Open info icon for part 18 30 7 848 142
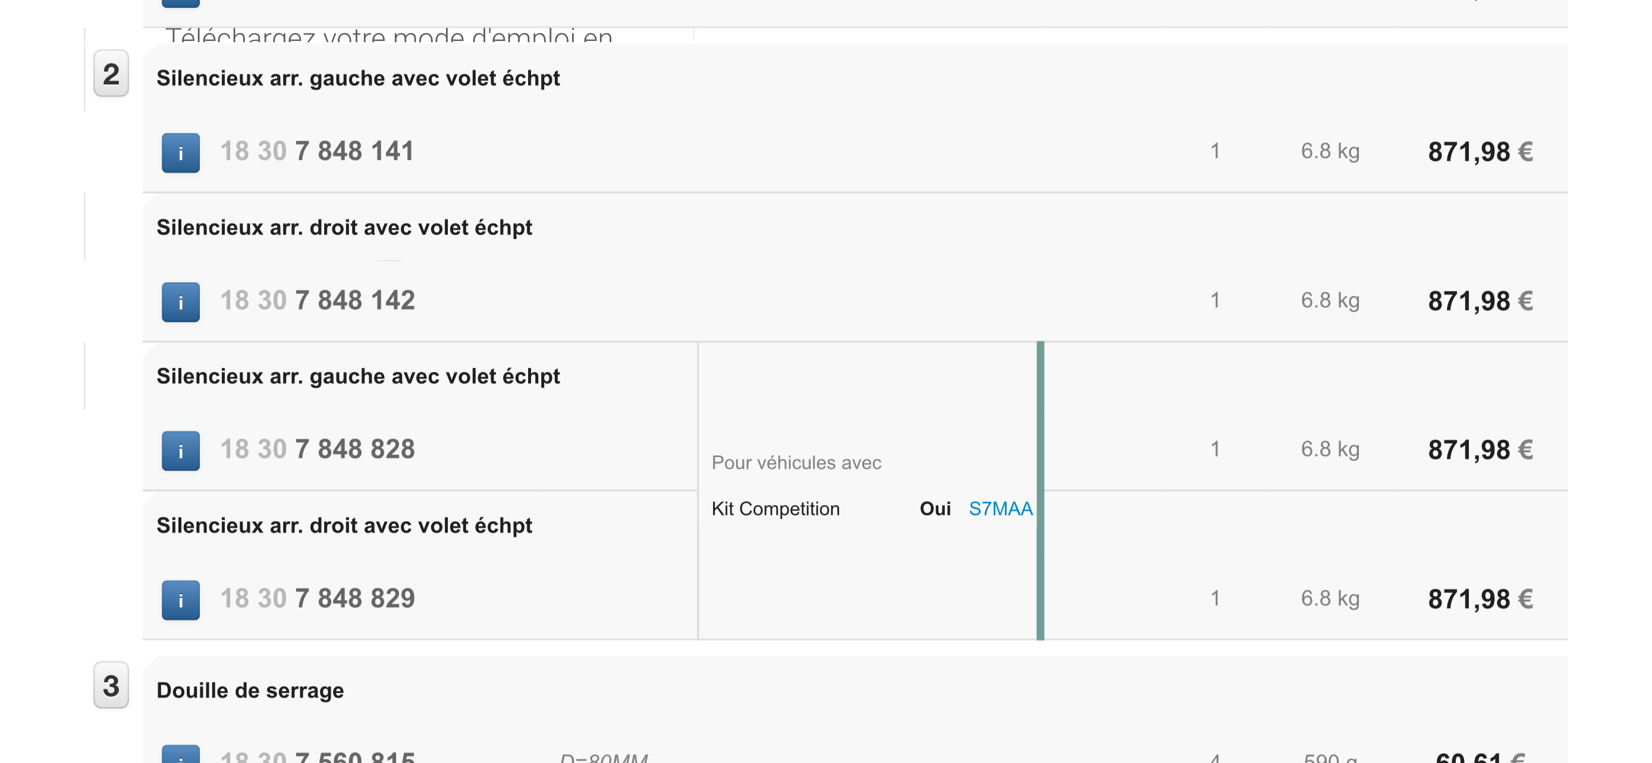This screenshot has height=763, width=1652. click(180, 302)
